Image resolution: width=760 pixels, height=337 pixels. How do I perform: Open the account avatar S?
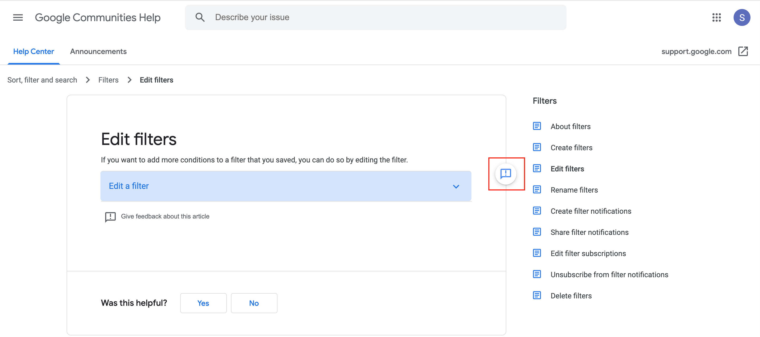[742, 17]
